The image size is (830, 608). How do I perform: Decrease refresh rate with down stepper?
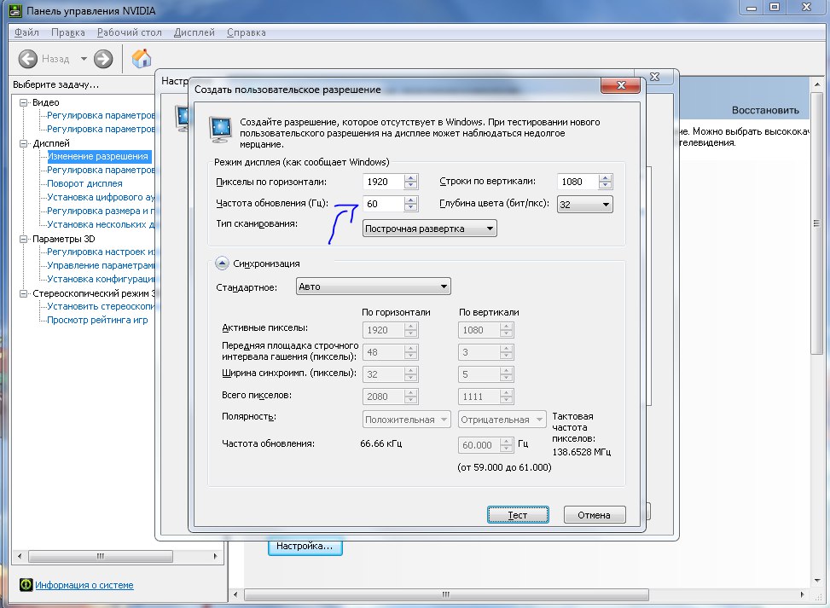point(411,208)
